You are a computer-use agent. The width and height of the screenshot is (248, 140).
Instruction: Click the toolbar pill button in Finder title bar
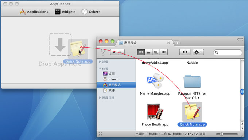[240, 39]
